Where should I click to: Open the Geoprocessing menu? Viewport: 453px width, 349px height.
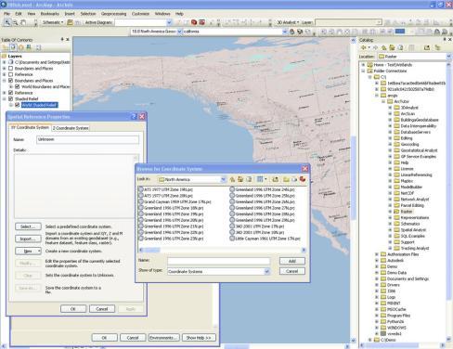coord(113,14)
